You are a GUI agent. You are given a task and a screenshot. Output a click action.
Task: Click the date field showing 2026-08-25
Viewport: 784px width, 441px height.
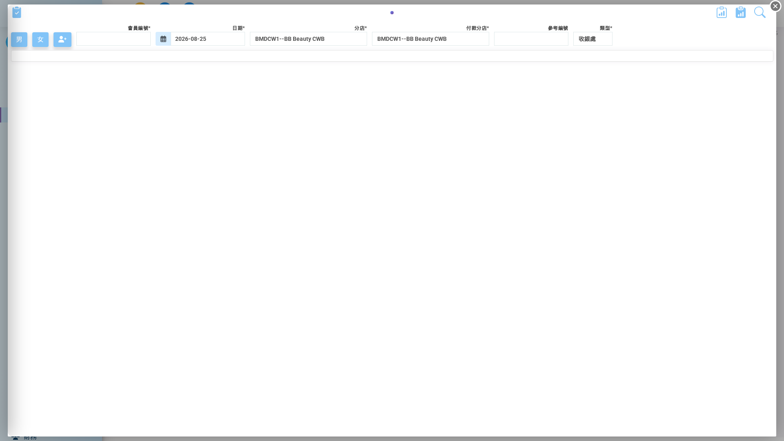pos(208,39)
